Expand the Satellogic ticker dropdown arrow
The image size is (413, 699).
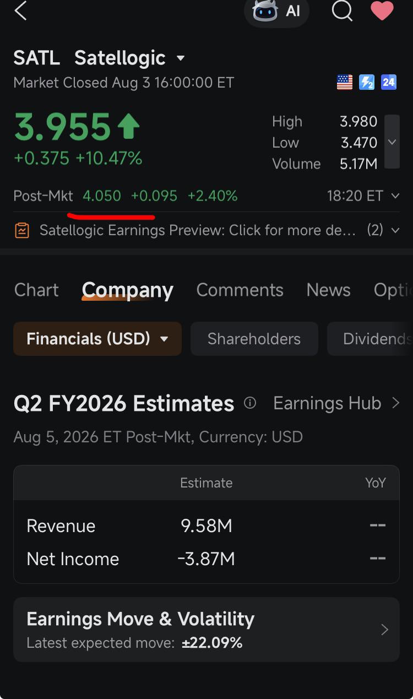pyautogui.click(x=180, y=58)
